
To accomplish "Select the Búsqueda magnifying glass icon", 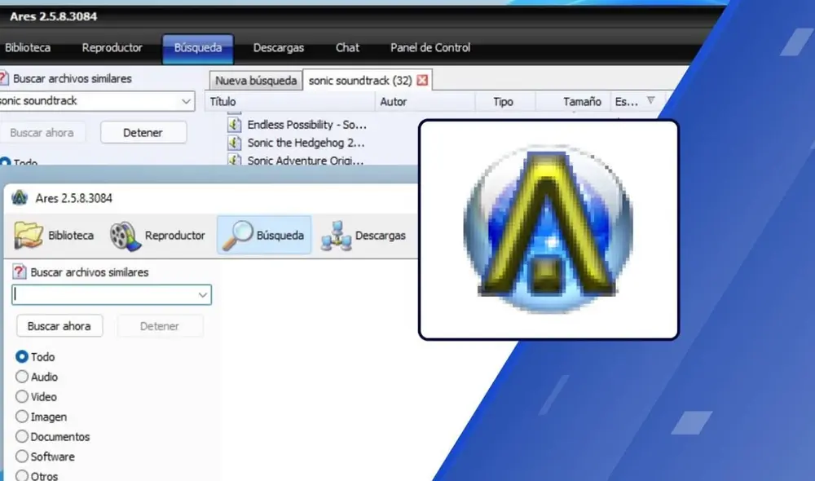I will click(x=237, y=235).
